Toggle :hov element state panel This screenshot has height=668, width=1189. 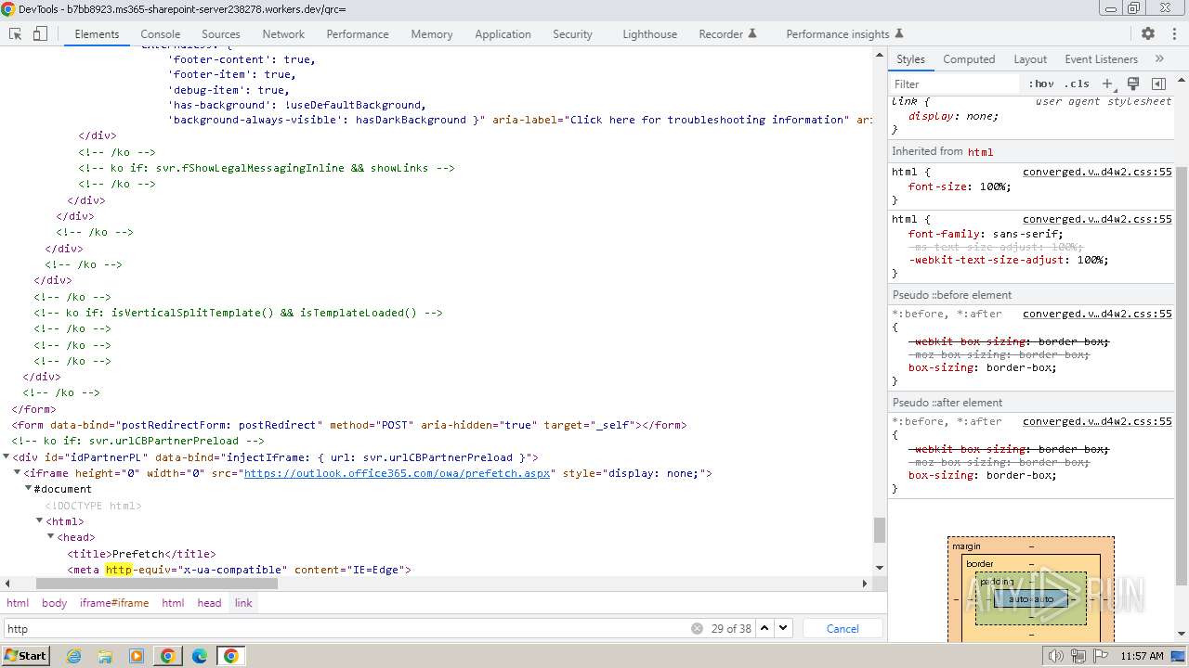(x=1041, y=83)
